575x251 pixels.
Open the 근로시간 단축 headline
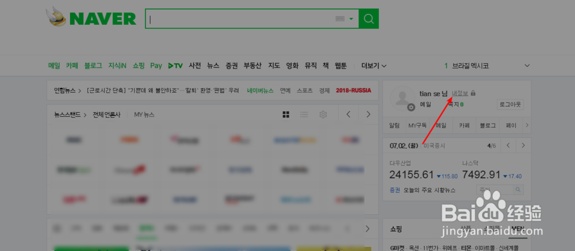[x=163, y=90]
